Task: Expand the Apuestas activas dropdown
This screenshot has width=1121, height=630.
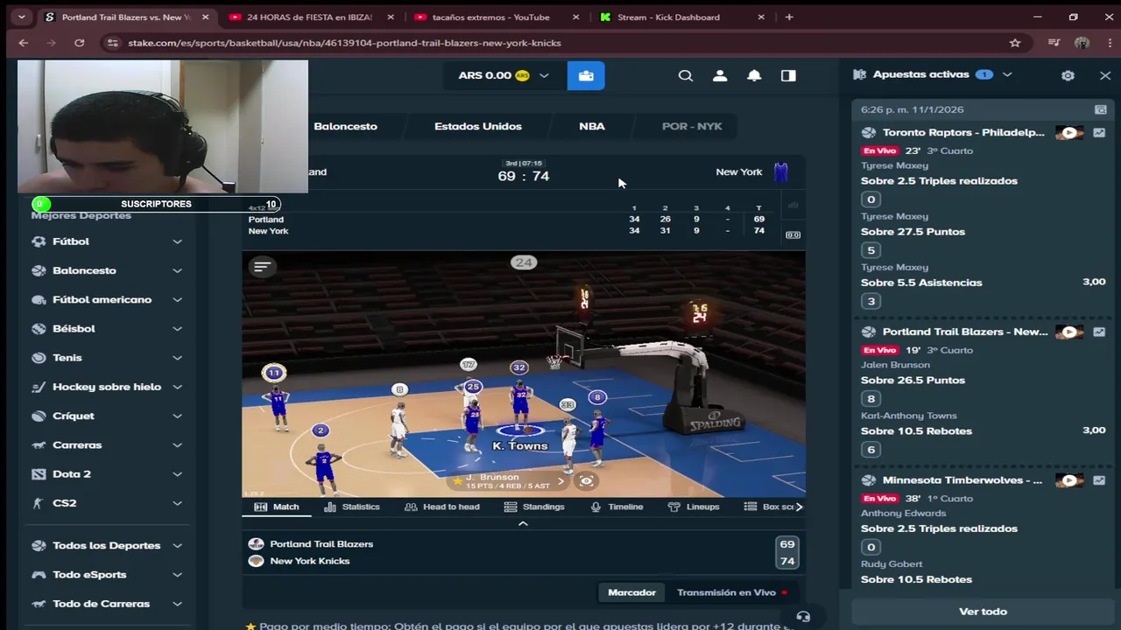Action: coord(1007,75)
